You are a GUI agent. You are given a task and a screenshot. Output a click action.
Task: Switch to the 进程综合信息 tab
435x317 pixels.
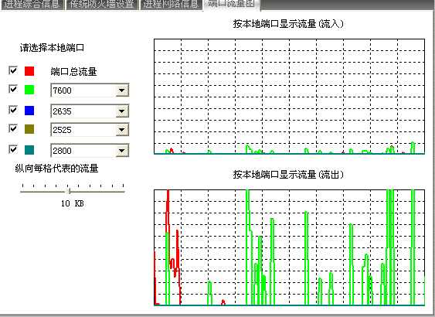[32, 5]
